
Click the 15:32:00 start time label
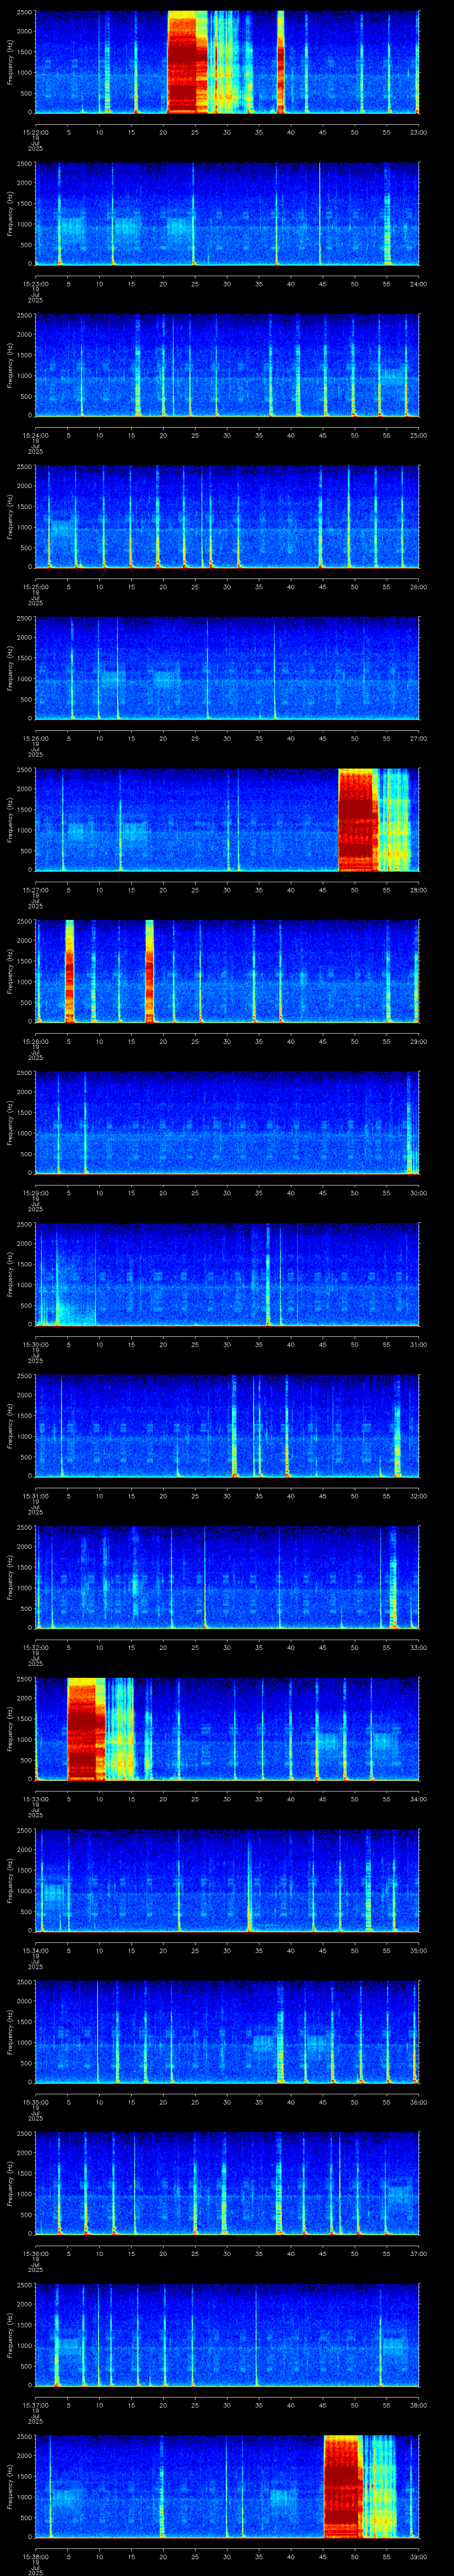(35, 1647)
